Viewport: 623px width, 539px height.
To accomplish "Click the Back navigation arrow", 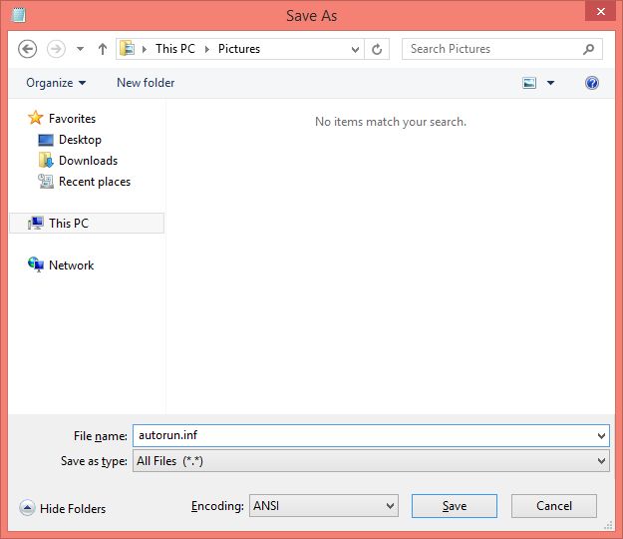I will point(28,49).
